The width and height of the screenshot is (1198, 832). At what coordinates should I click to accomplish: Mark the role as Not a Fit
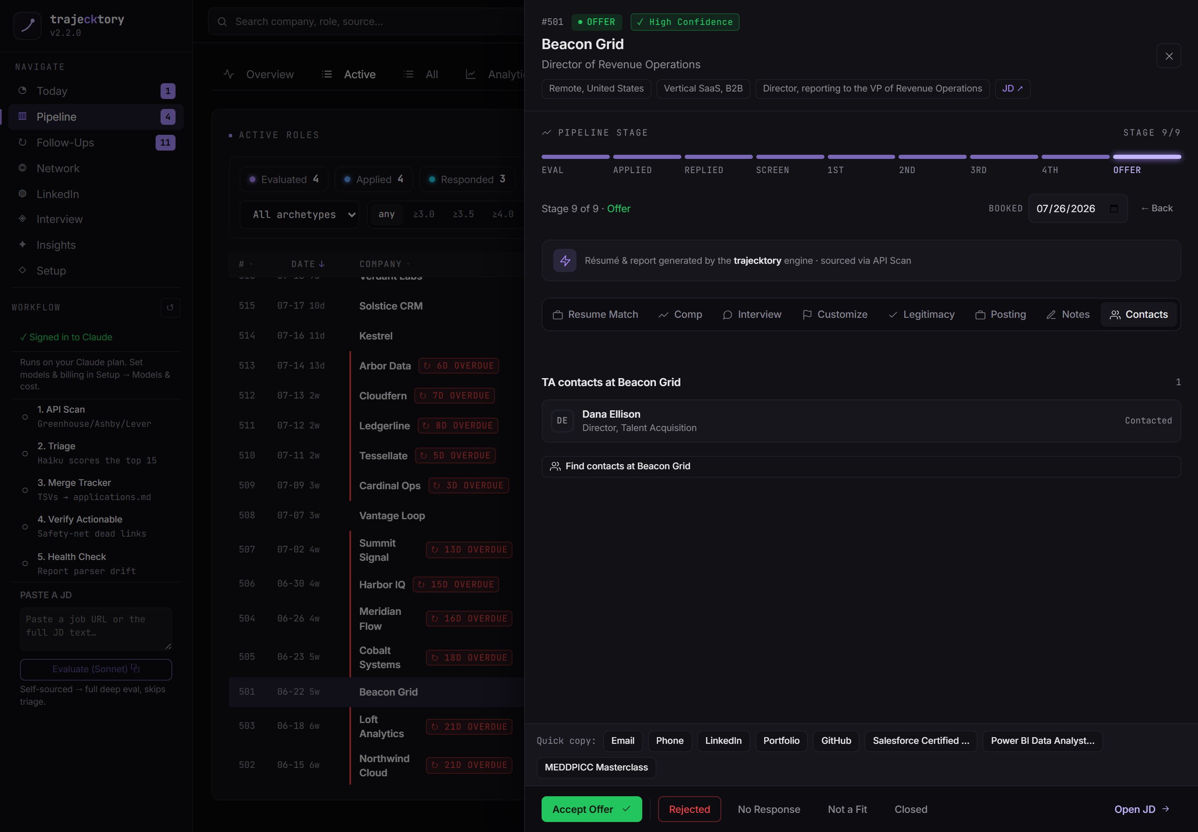[x=848, y=810]
